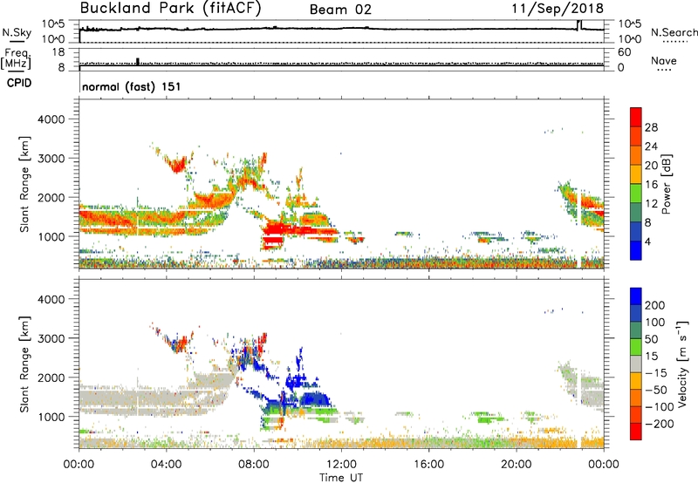This screenshot has height=483, width=698.
Task: Click velocity colorbar value '-200'
Action: (x=659, y=424)
